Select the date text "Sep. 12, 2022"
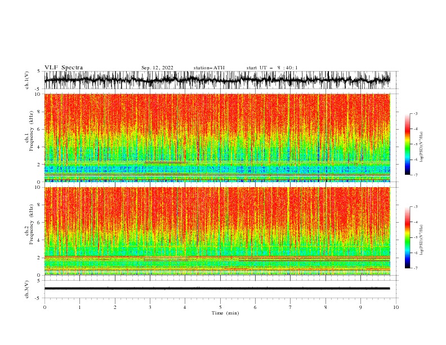446x345 pixels. 157,68
